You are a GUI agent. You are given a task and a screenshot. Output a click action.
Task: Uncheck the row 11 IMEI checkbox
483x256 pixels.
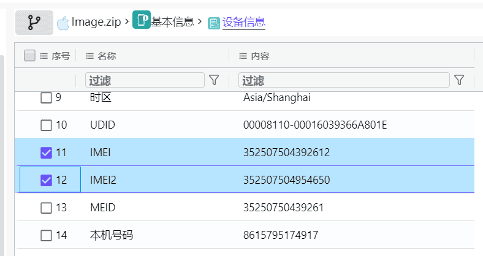coord(46,152)
